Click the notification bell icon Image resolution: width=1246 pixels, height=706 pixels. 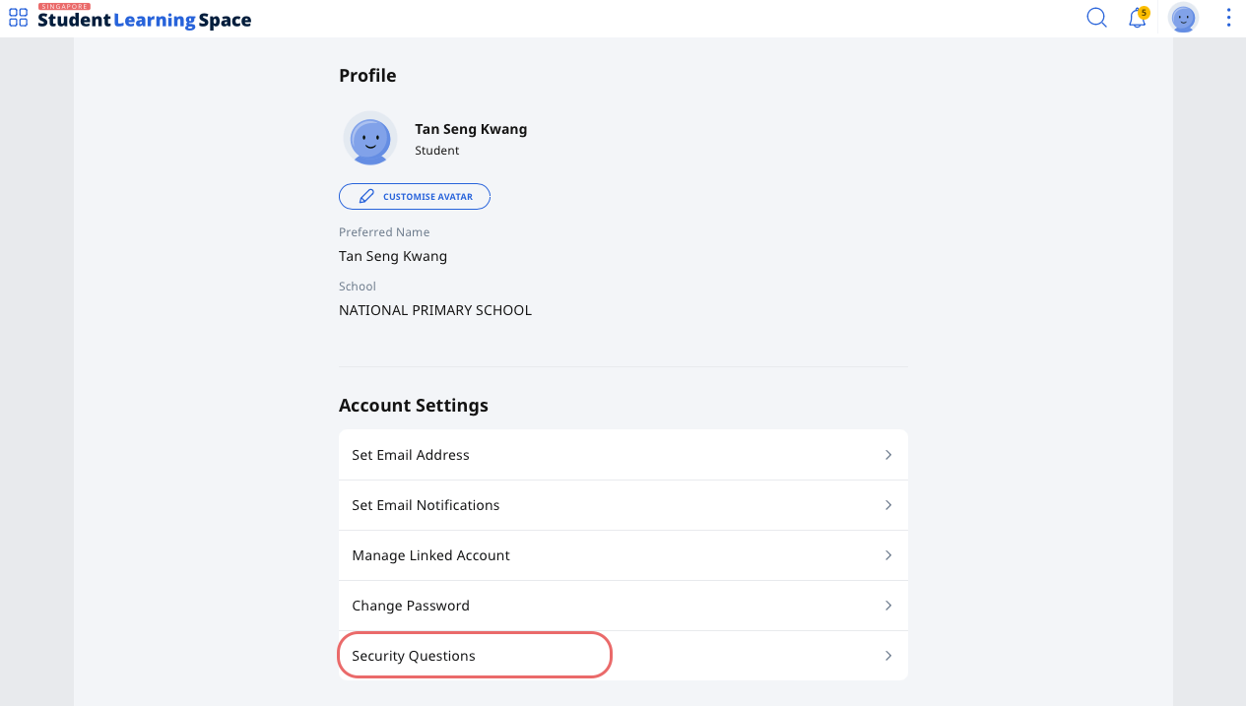pos(1136,18)
